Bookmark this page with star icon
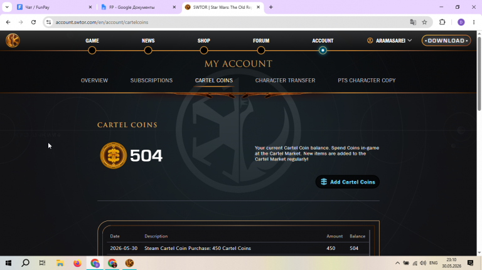 (424, 22)
